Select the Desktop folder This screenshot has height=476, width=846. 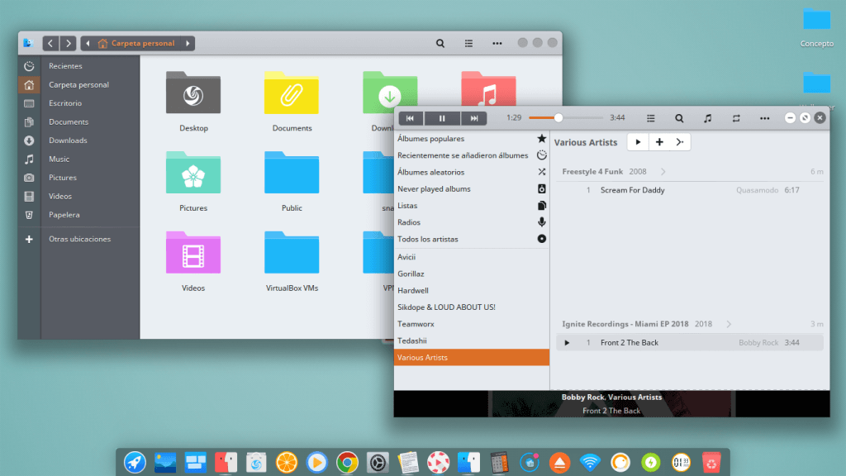(x=193, y=102)
